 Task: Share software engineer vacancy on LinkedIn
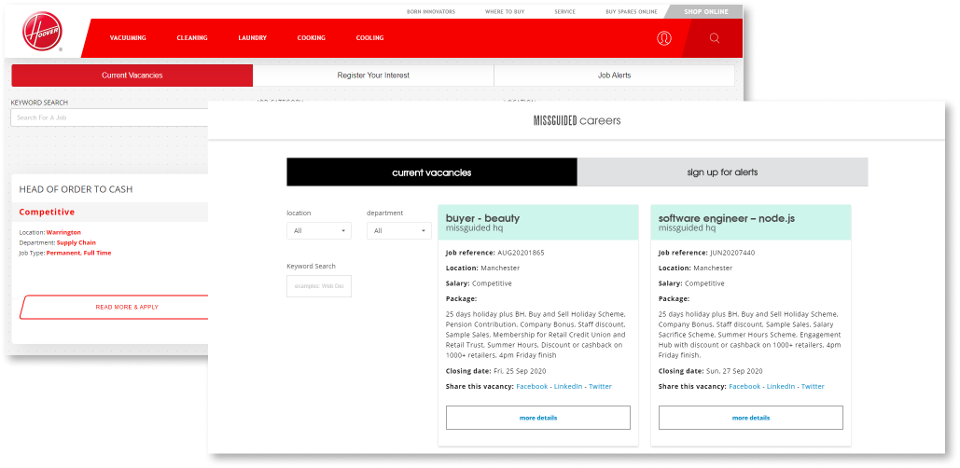point(781,387)
